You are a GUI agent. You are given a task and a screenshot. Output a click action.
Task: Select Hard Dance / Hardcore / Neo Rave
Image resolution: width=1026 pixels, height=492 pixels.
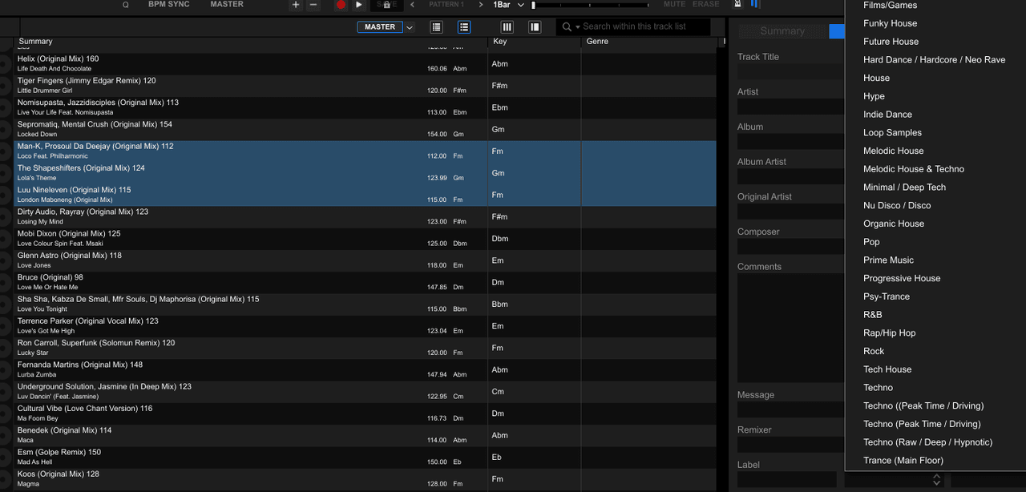[935, 60]
